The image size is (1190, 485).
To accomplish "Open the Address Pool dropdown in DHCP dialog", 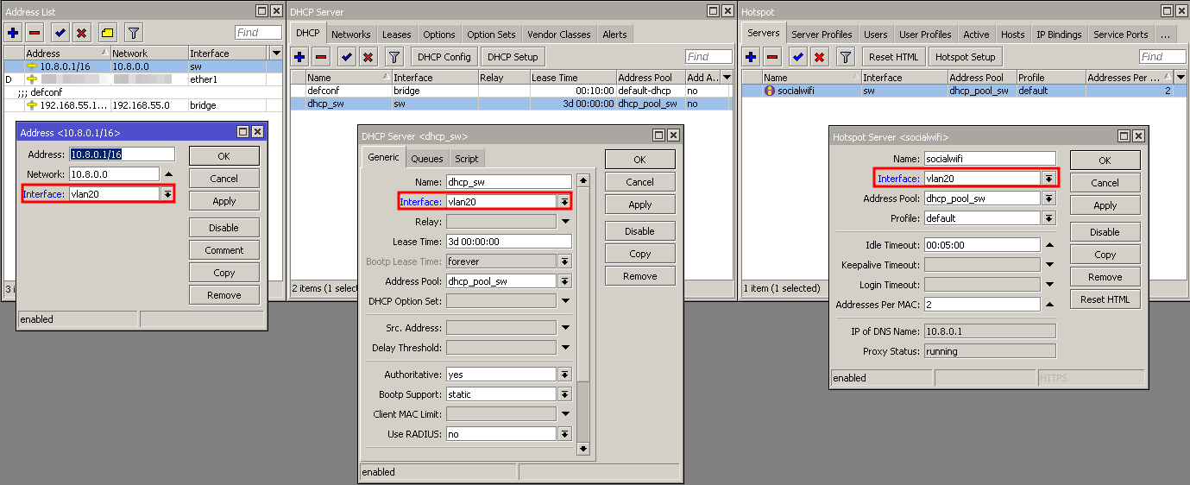I will coord(564,281).
